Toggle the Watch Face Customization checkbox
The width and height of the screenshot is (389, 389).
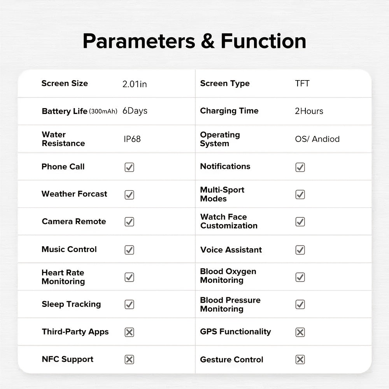tap(300, 222)
